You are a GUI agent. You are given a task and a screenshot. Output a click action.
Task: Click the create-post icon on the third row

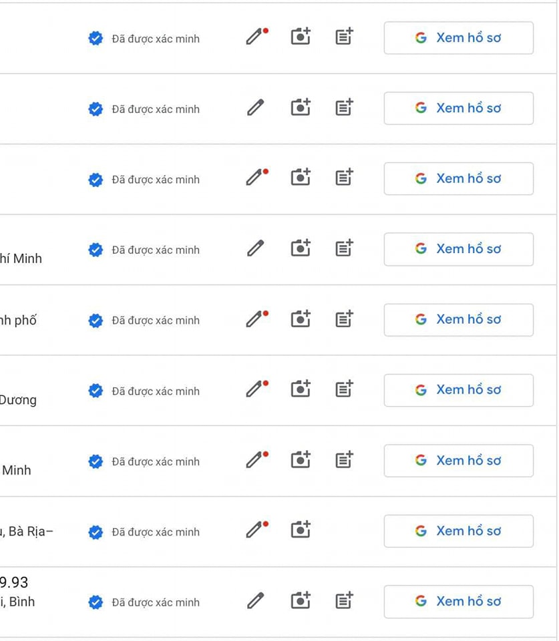(343, 178)
